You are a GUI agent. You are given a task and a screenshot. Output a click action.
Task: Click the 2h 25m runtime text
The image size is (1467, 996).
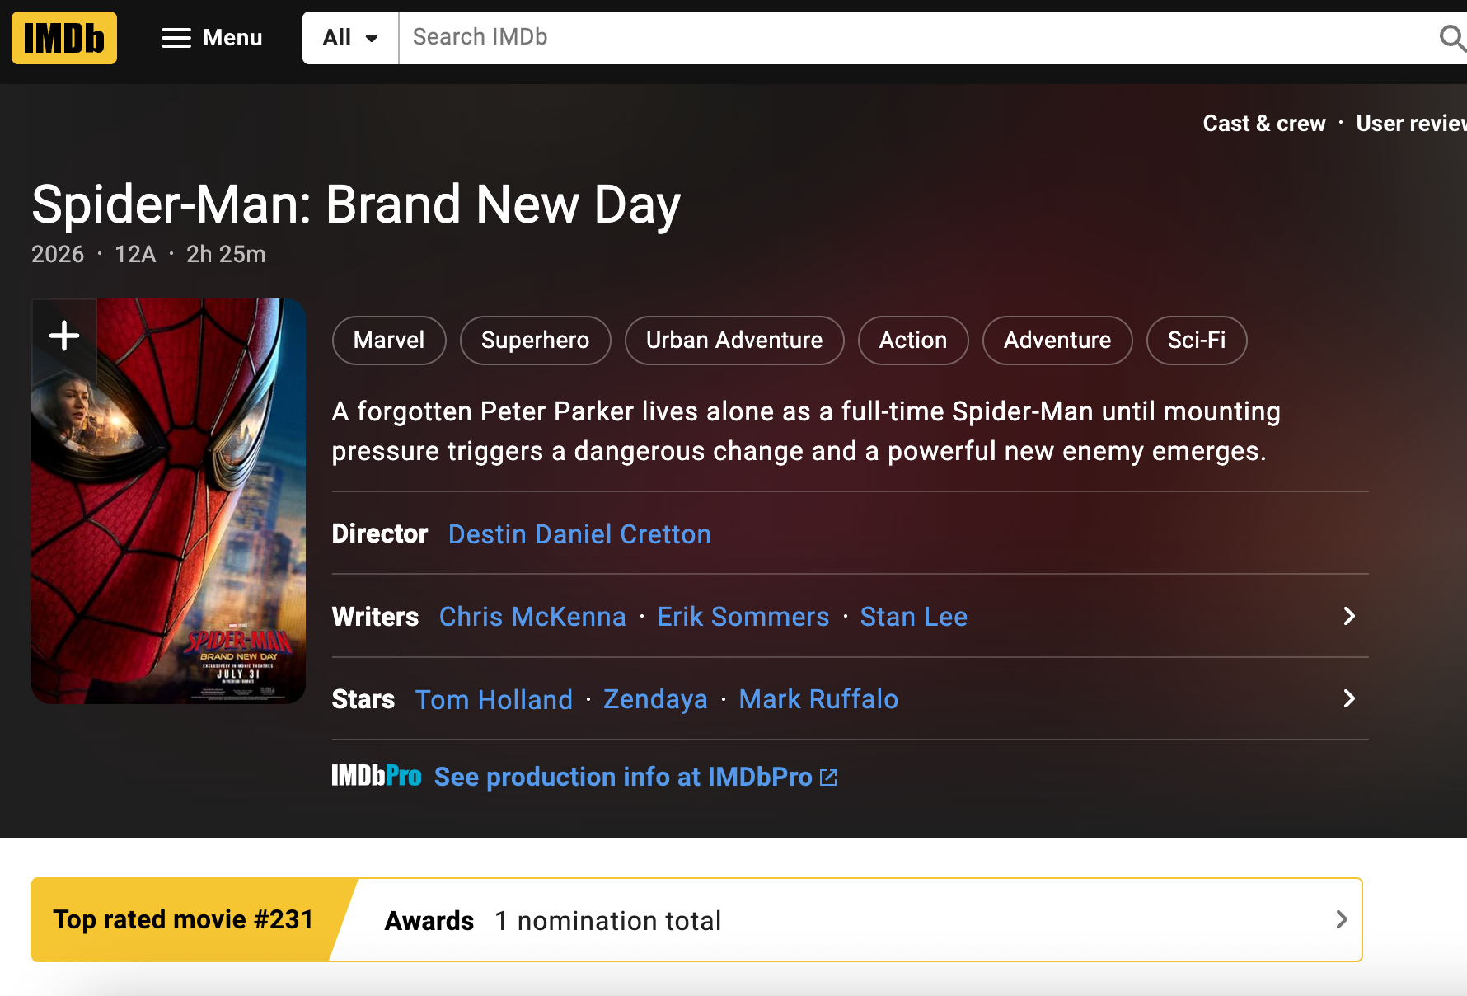(226, 254)
